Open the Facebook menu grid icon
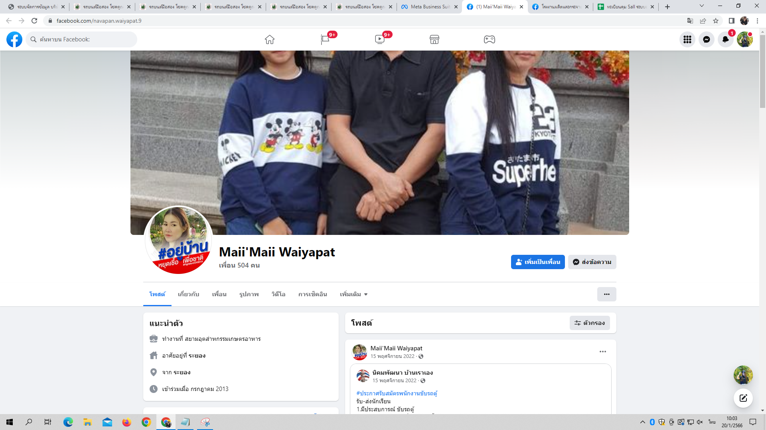Image resolution: width=766 pixels, height=430 pixels. point(687,39)
